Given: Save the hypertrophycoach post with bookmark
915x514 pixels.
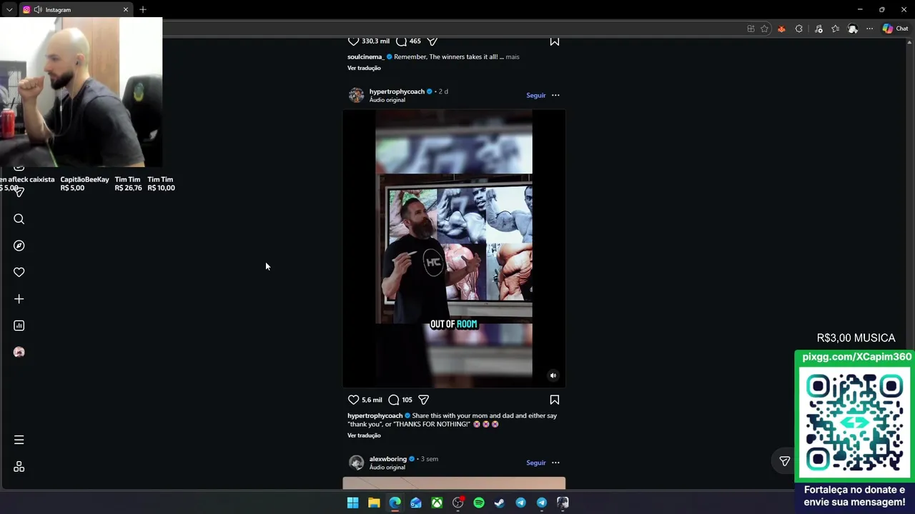Looking at the screenshot, I should click(x=555, y=400).
